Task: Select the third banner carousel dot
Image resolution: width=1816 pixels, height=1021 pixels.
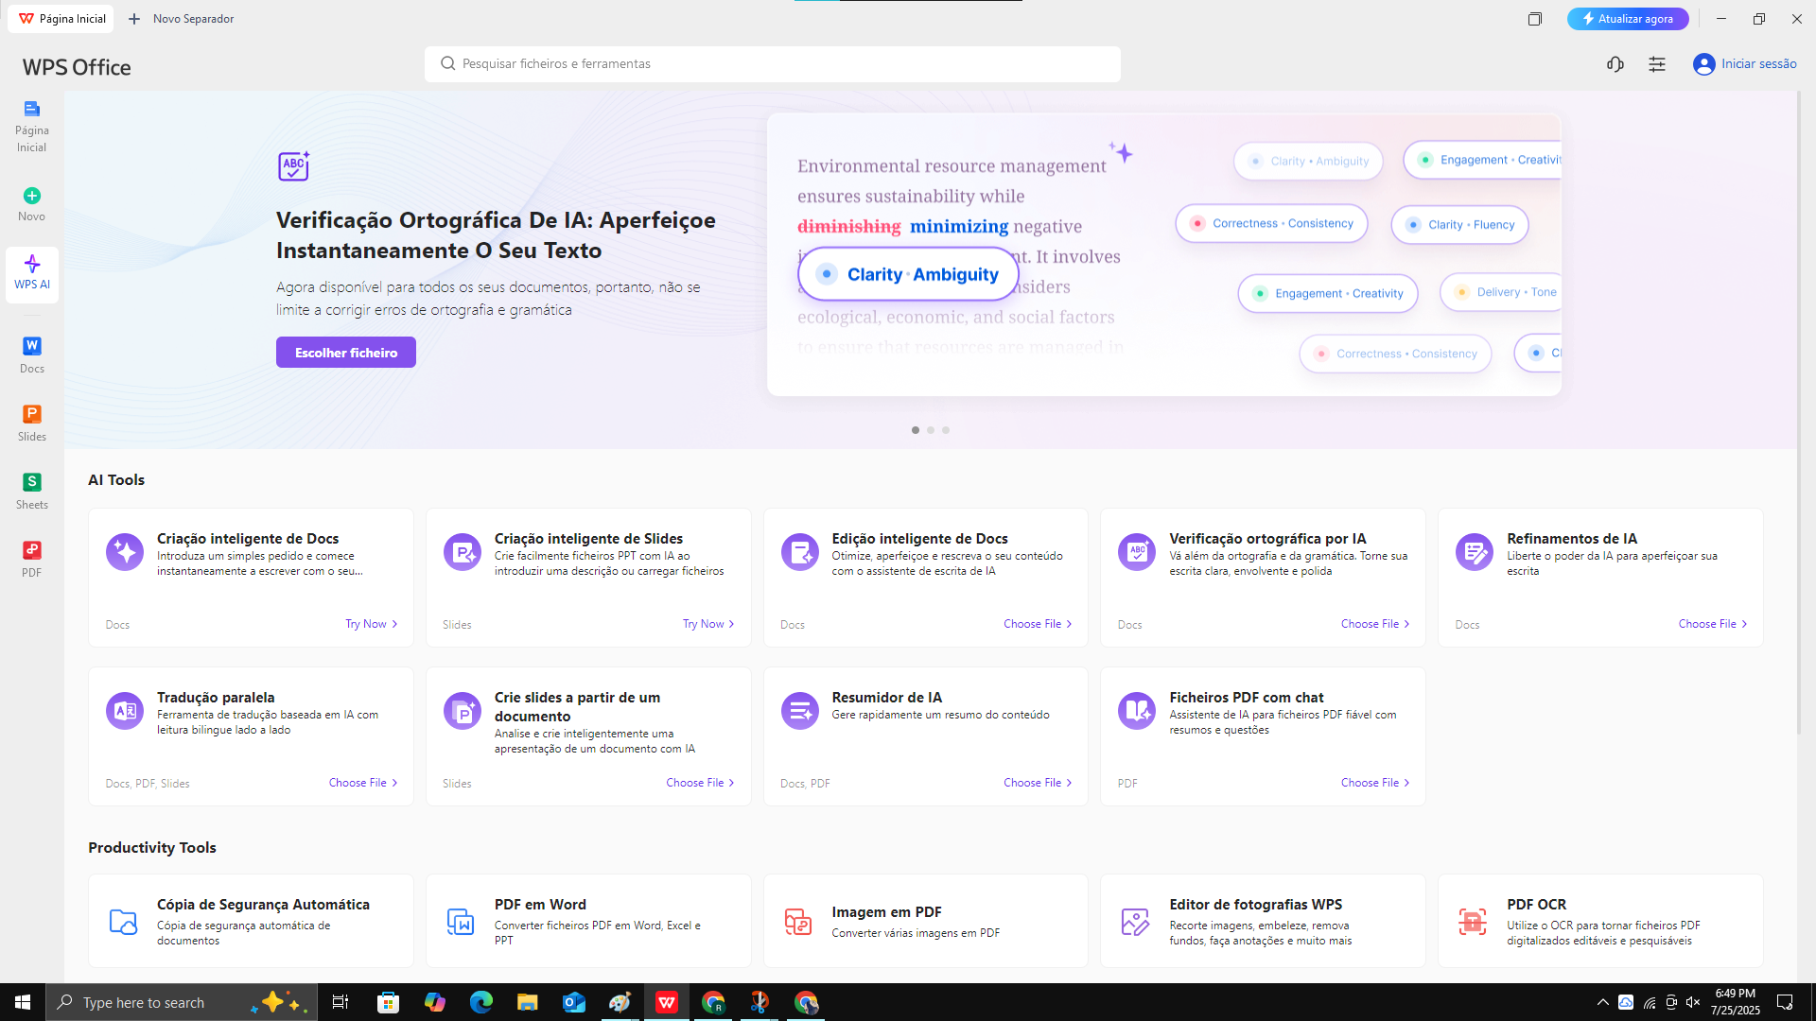Action: click(x=945, y=430)
